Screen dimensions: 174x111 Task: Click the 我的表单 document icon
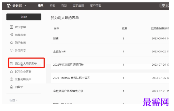(x=11, y=27)
